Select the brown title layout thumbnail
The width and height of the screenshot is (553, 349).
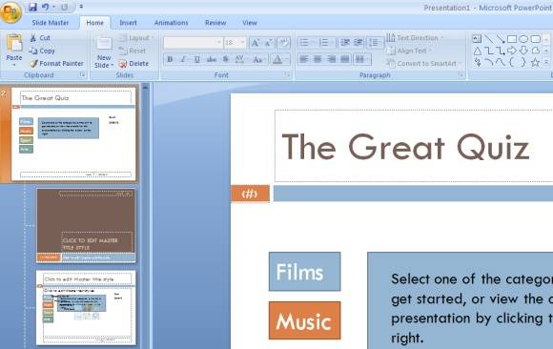(86, 225)
